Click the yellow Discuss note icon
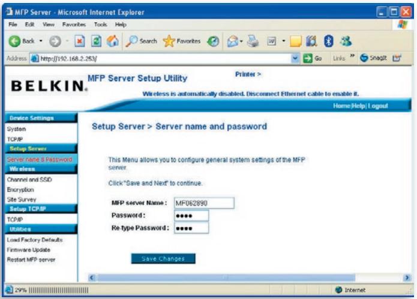 tap(295, 41)
